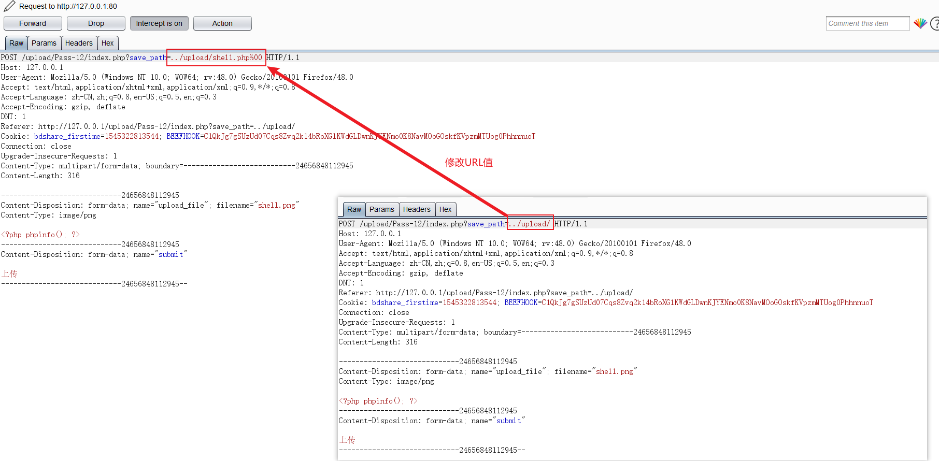The width and height of the screenshot is (939, 461).
Task: Switch to the Params tab in top panel
Action: click(x=44, y=43)
